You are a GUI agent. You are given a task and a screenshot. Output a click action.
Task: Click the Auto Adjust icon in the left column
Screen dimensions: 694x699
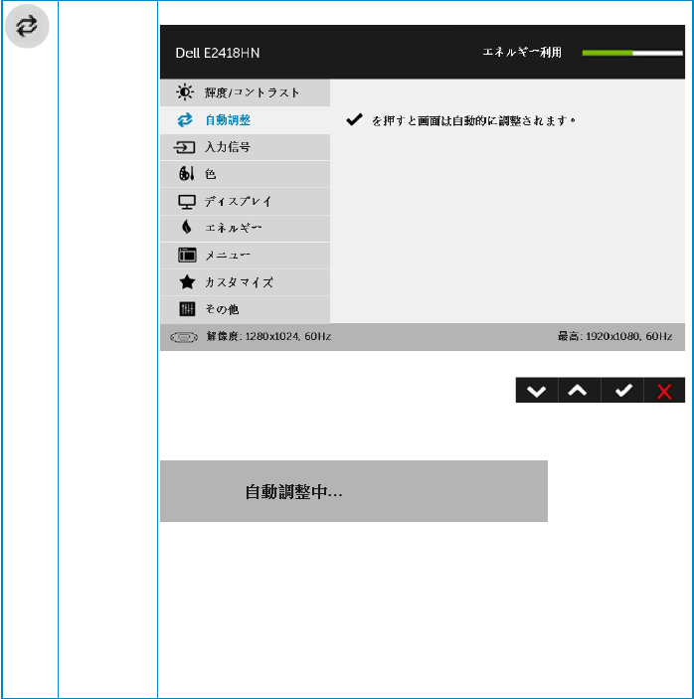click(27, 26)
